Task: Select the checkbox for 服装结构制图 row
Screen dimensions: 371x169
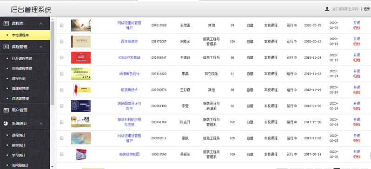Action: [x=62, y=154]
